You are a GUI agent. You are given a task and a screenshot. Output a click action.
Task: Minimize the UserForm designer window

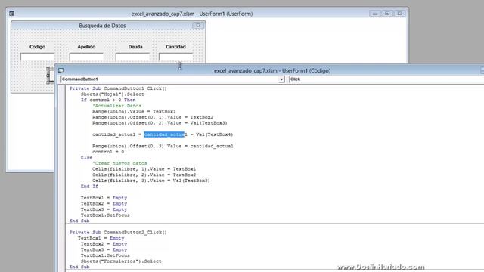pos(375,14)
